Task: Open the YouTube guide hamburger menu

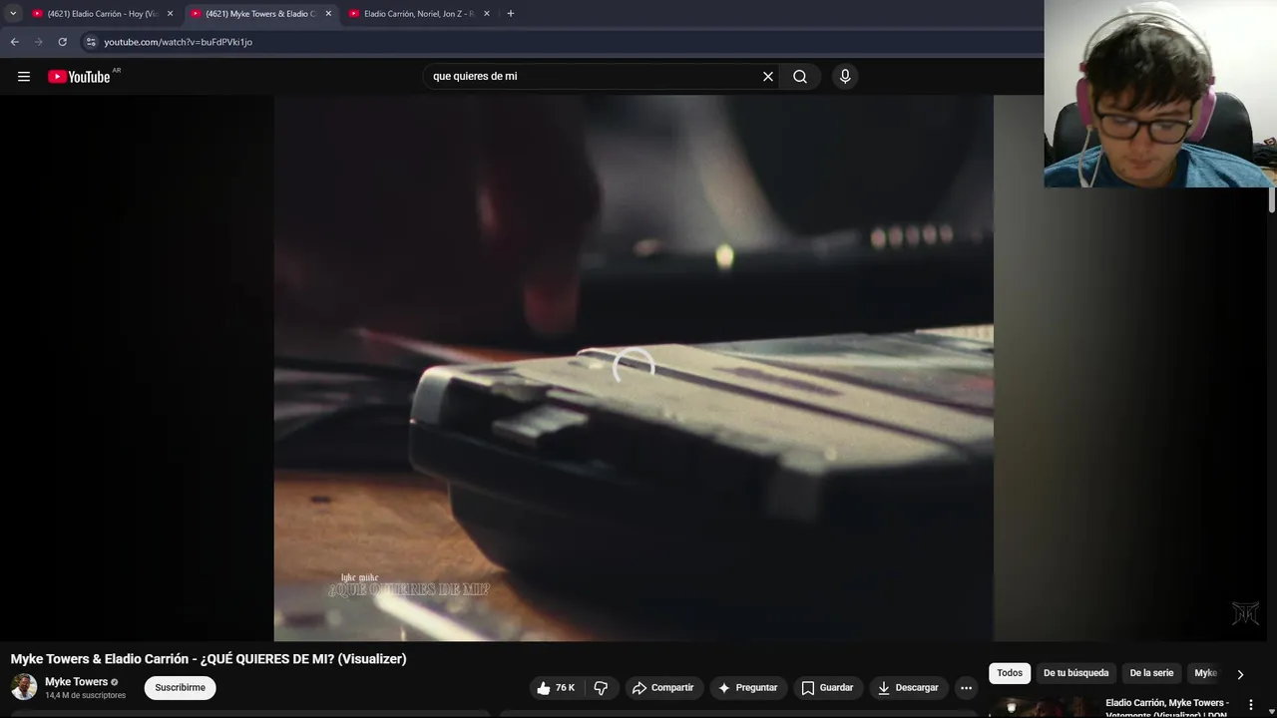Action: (24, 77)
